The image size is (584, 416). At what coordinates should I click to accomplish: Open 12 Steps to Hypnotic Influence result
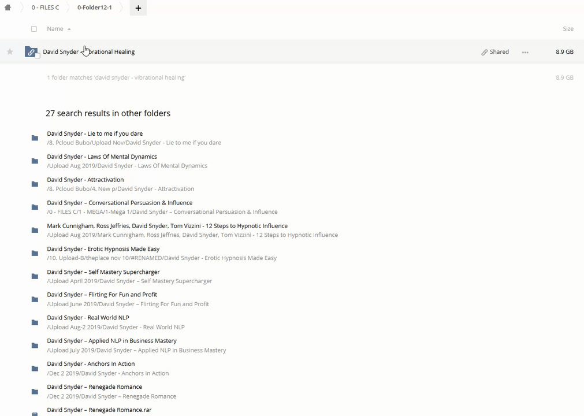pyautogui.click(x=167, y=226)
